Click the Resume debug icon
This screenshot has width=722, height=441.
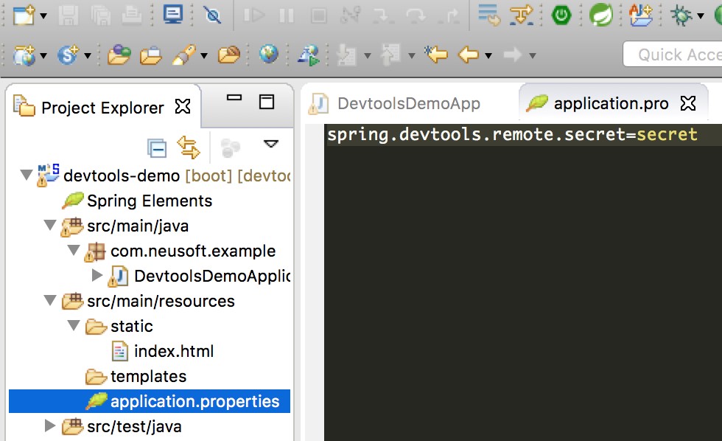point(253,15)
